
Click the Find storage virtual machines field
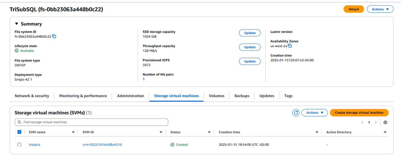coord(91,122)
